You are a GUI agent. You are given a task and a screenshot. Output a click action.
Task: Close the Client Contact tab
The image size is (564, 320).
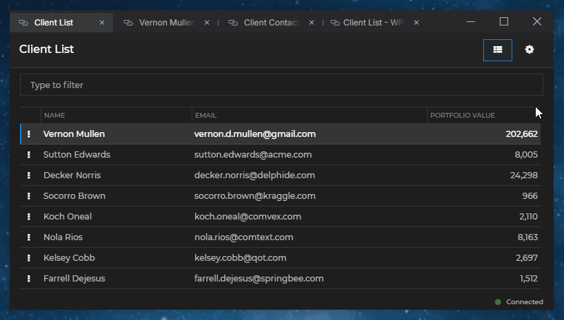point(312,23)
